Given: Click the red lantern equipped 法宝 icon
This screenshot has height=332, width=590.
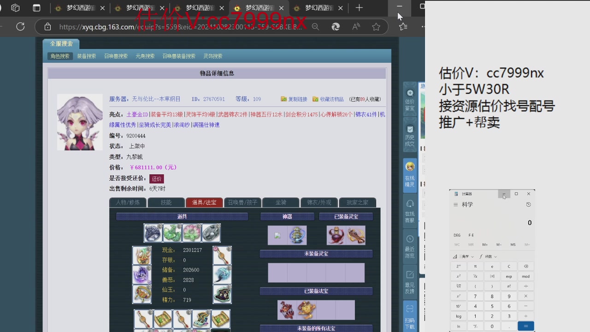Looking at the screenshot, I should point(287,310).
